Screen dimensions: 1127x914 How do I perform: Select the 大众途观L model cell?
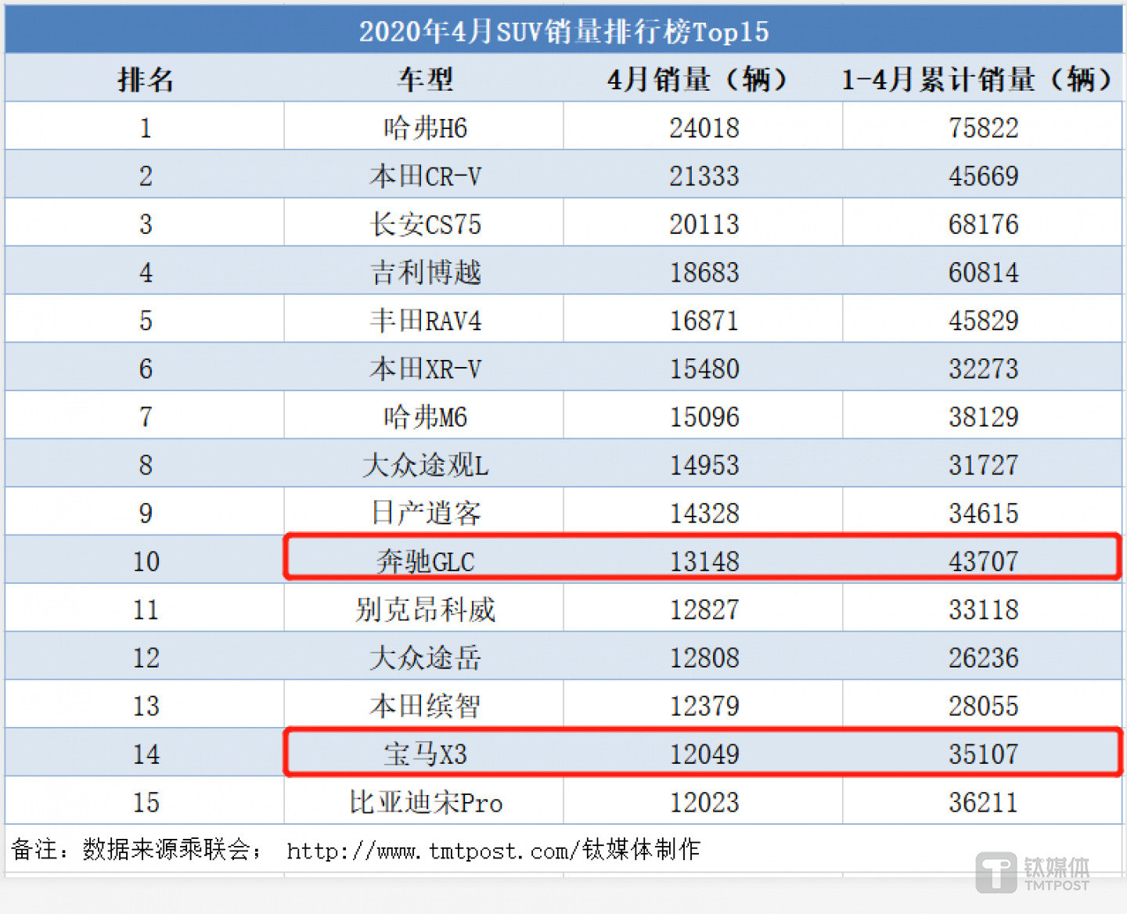pyautogui.click(x=425, y=465)
